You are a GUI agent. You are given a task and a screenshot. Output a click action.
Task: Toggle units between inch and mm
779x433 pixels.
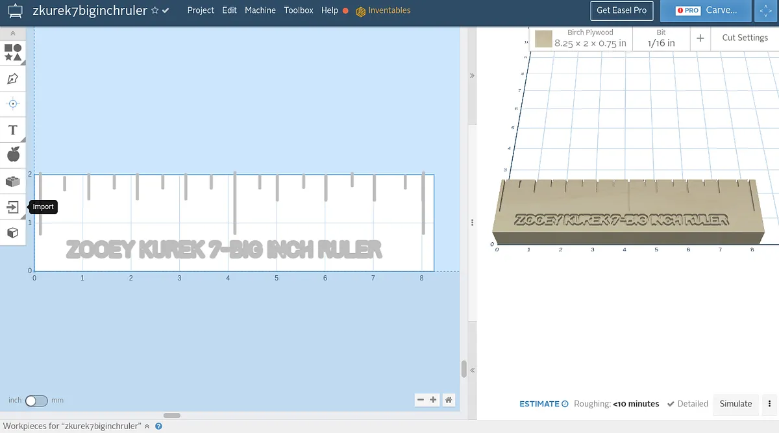tap(36, 401)
